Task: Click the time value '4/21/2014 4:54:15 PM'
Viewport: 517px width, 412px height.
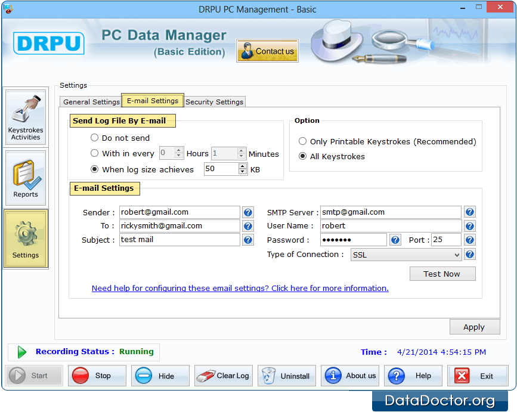Action: [x=441, y=352]
